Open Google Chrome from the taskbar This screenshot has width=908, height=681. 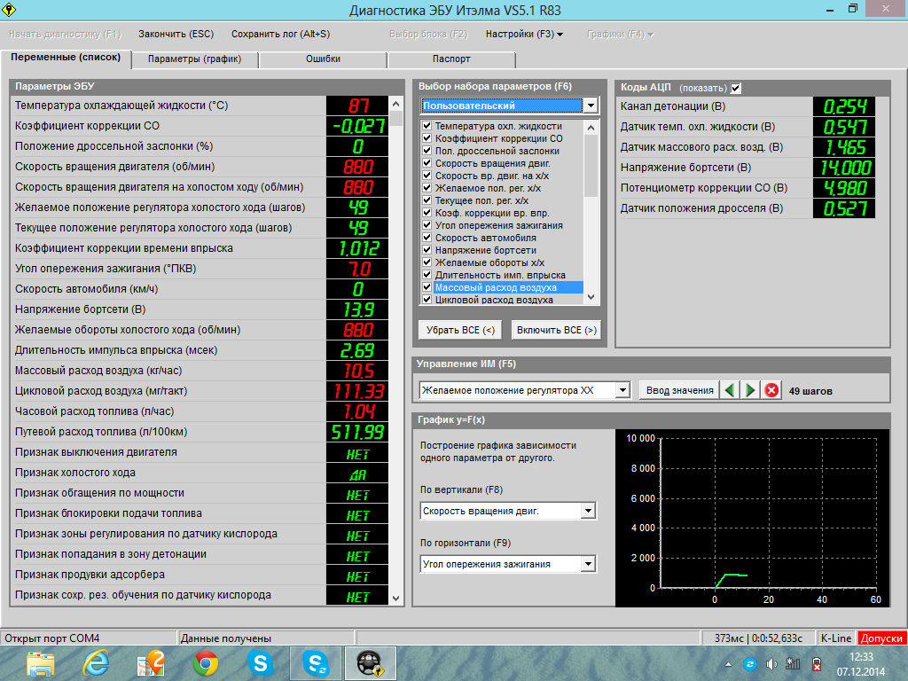206,662
